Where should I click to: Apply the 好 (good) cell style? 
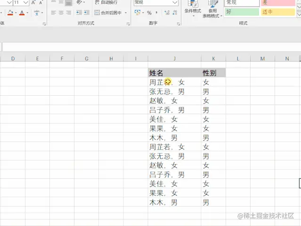[242, 12]
